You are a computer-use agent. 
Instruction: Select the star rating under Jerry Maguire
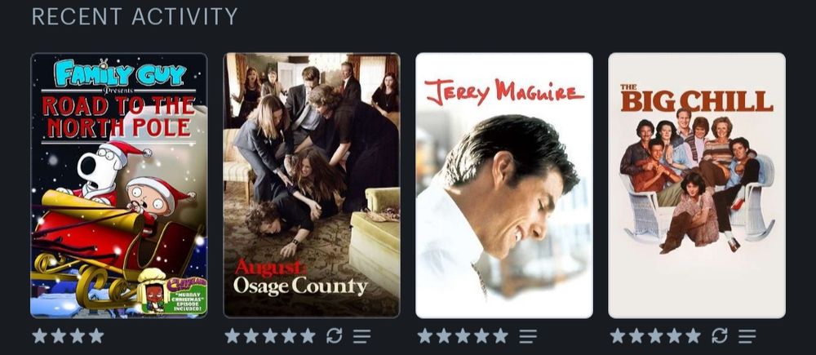click(x=463, y=335)
